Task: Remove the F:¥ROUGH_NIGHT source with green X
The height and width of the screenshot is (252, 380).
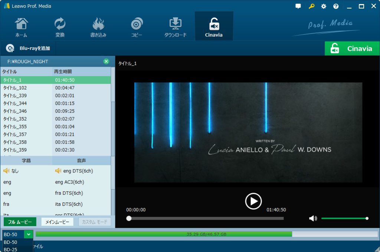Action: pyautogui.click(x=106, y=61)
